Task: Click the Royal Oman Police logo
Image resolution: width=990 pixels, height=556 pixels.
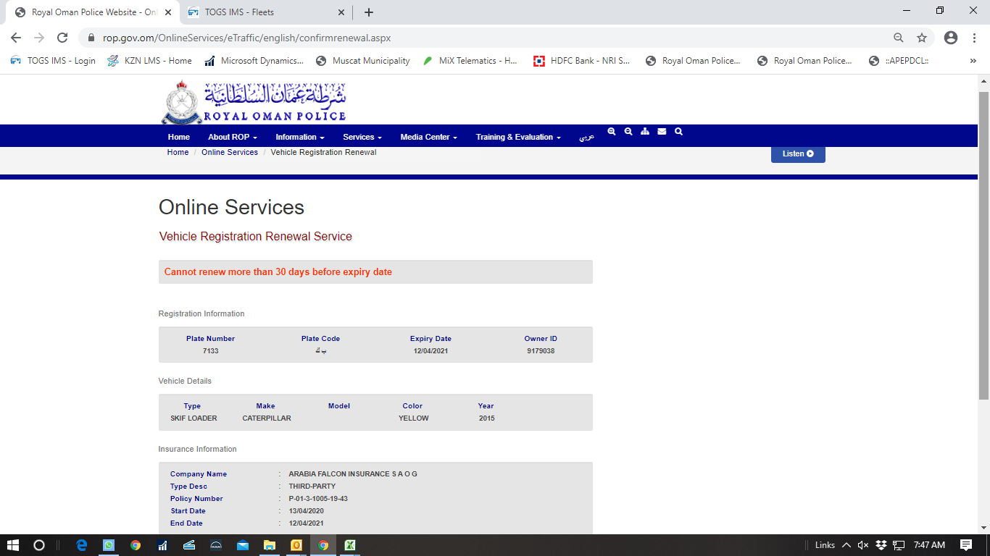Action: pyautogui.click(x=254, y=102)
